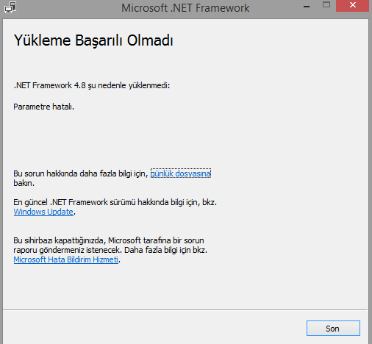Click the text Parametre hatalı.

point(43,107)
